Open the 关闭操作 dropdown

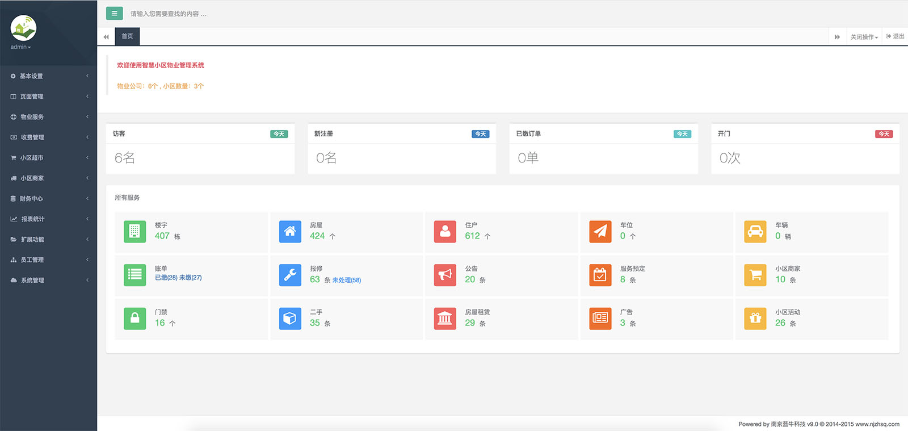864,37
